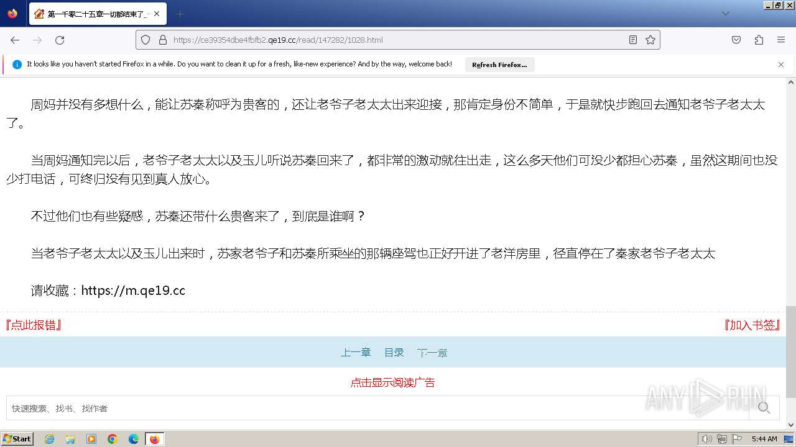Show site security padlock info
This screenshot has height=447, width=796.
163,40
